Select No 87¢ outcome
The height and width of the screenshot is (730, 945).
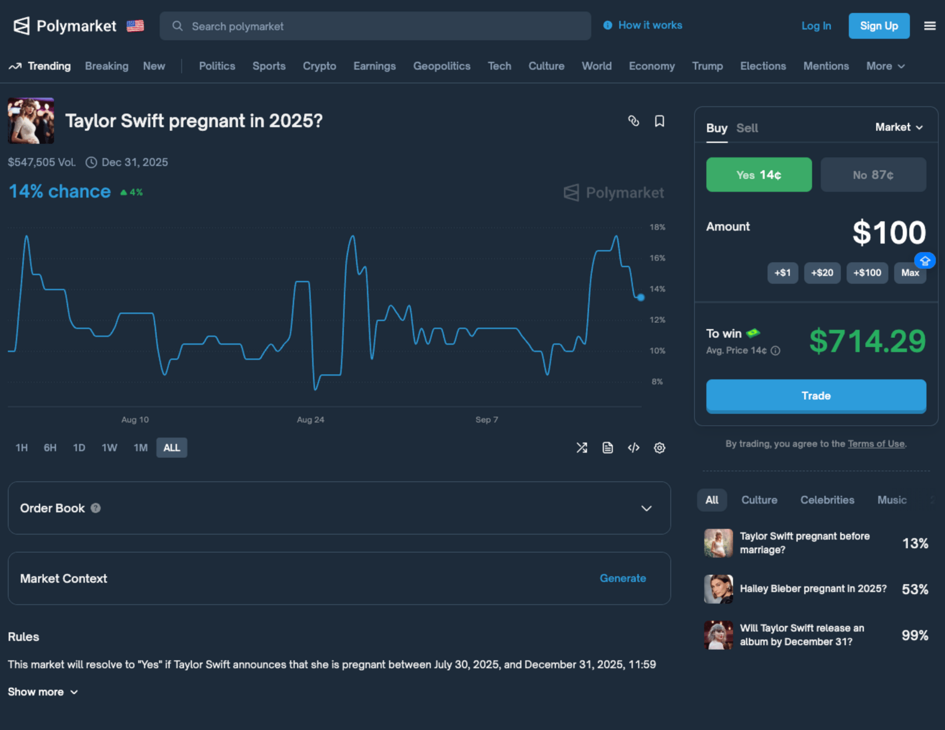point(873,175)
